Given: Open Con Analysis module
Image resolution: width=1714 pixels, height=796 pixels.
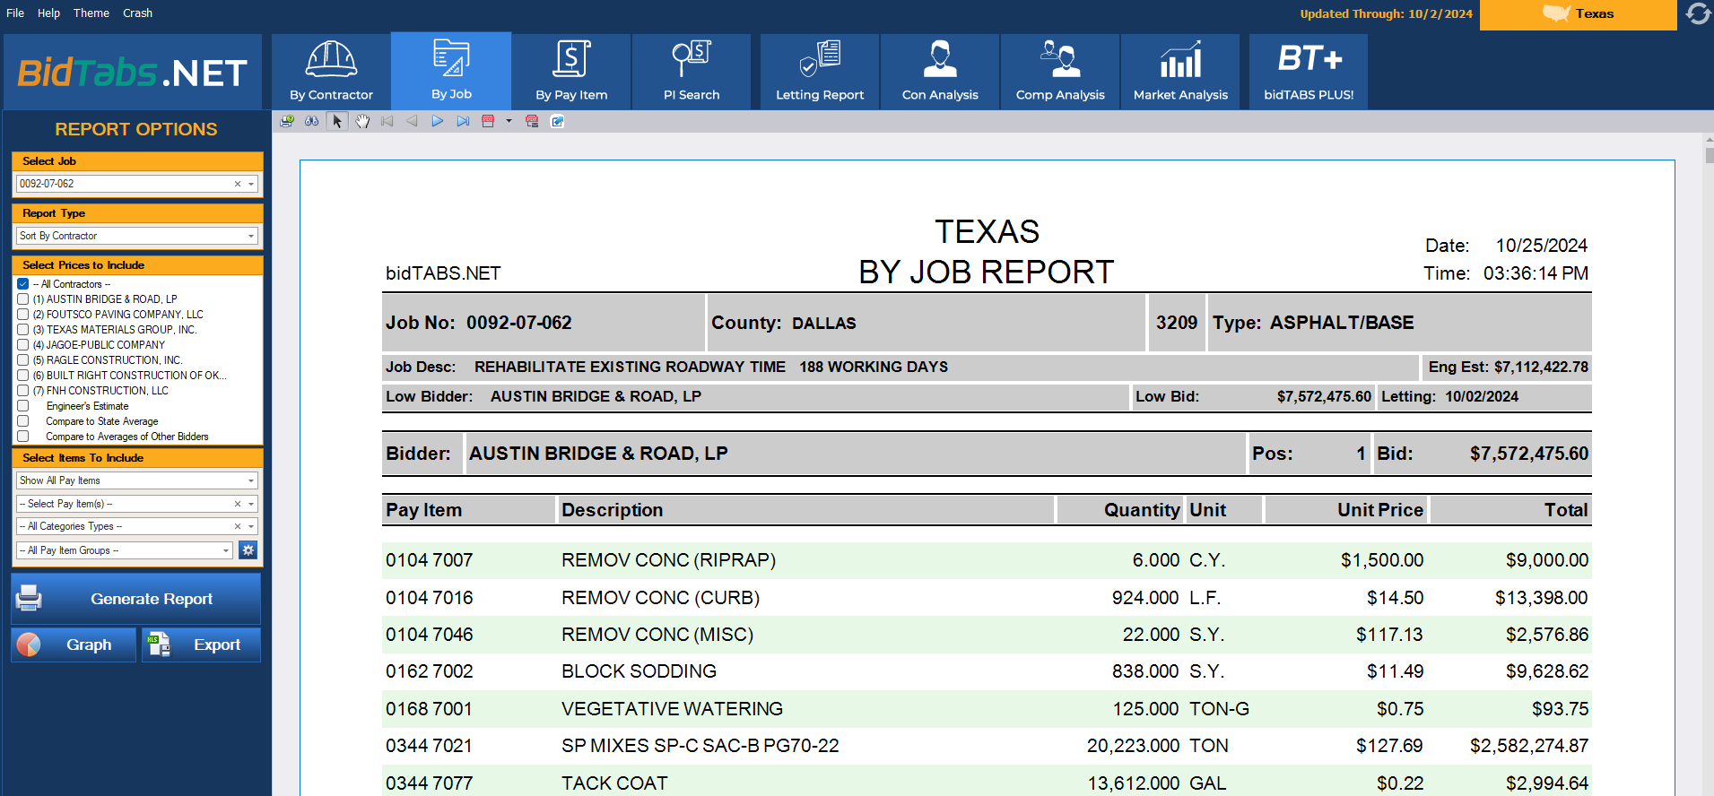Looking at the screenshot, I should 940,72.
